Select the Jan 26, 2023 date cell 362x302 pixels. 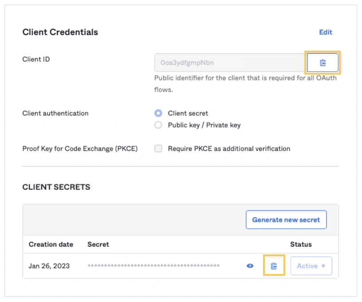[49, 266]
